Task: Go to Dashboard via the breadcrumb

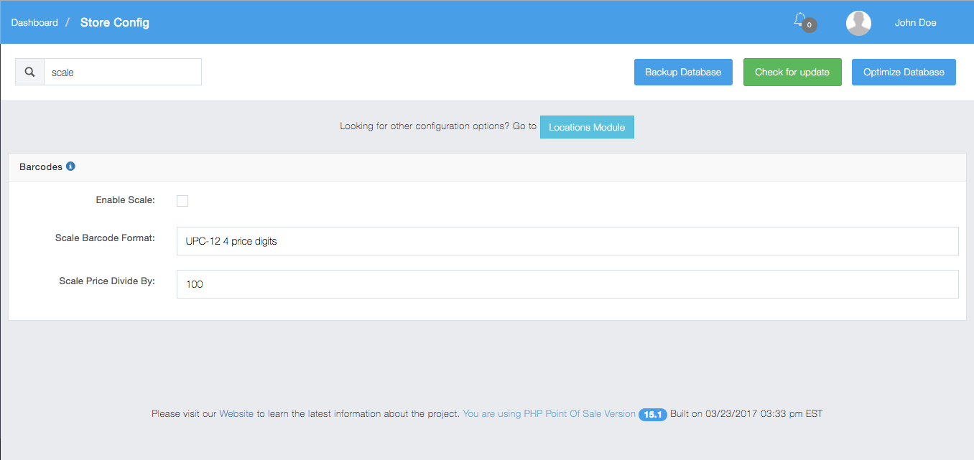Action: pyautogui.click(x=34, y=23)
